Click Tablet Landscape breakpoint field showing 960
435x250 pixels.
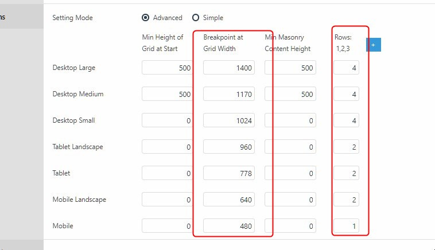[229, 147]
